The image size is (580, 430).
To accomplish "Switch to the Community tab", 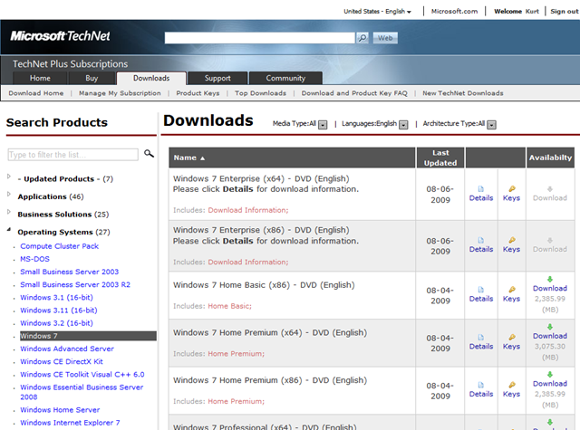I will 285,79.
